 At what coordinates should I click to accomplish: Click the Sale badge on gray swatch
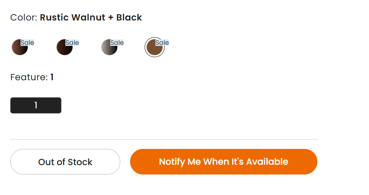pos(117,43)
